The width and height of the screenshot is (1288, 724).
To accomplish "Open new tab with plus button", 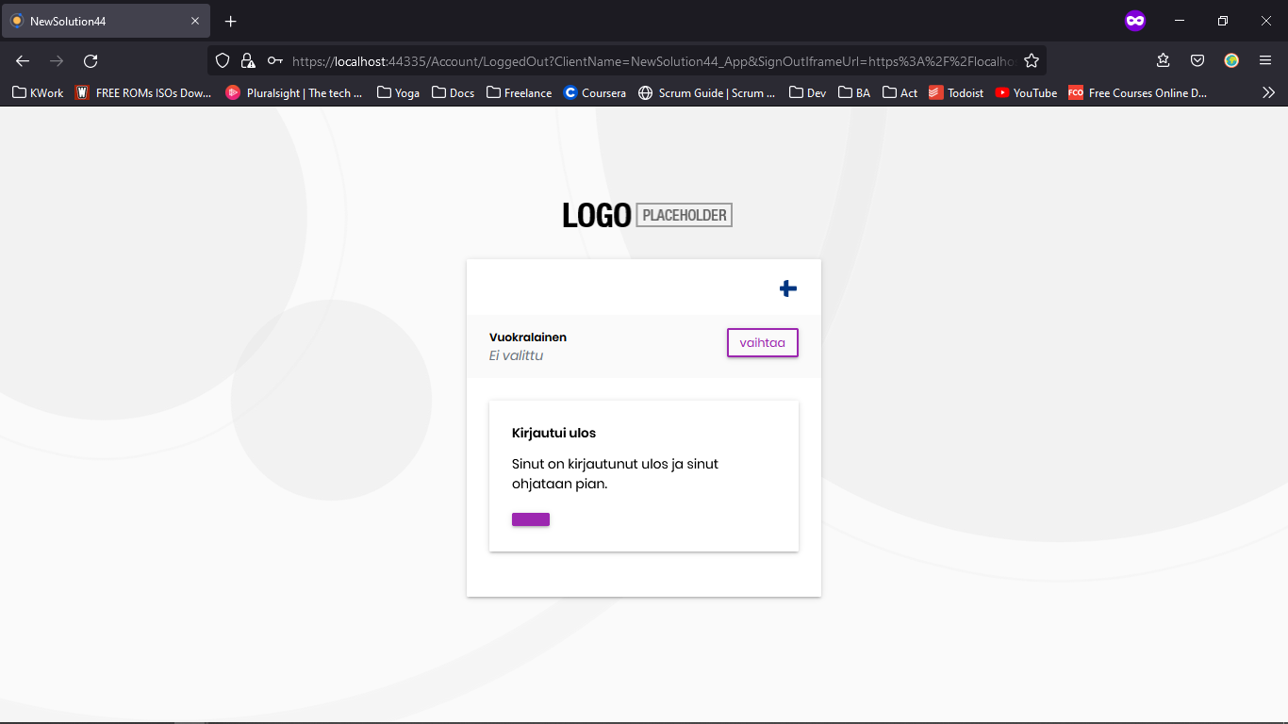I will (x=231, y=21).
